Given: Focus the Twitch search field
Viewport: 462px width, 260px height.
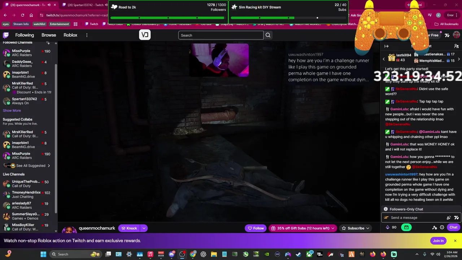Looking at the screenshot, I should [x=221, y=35].
